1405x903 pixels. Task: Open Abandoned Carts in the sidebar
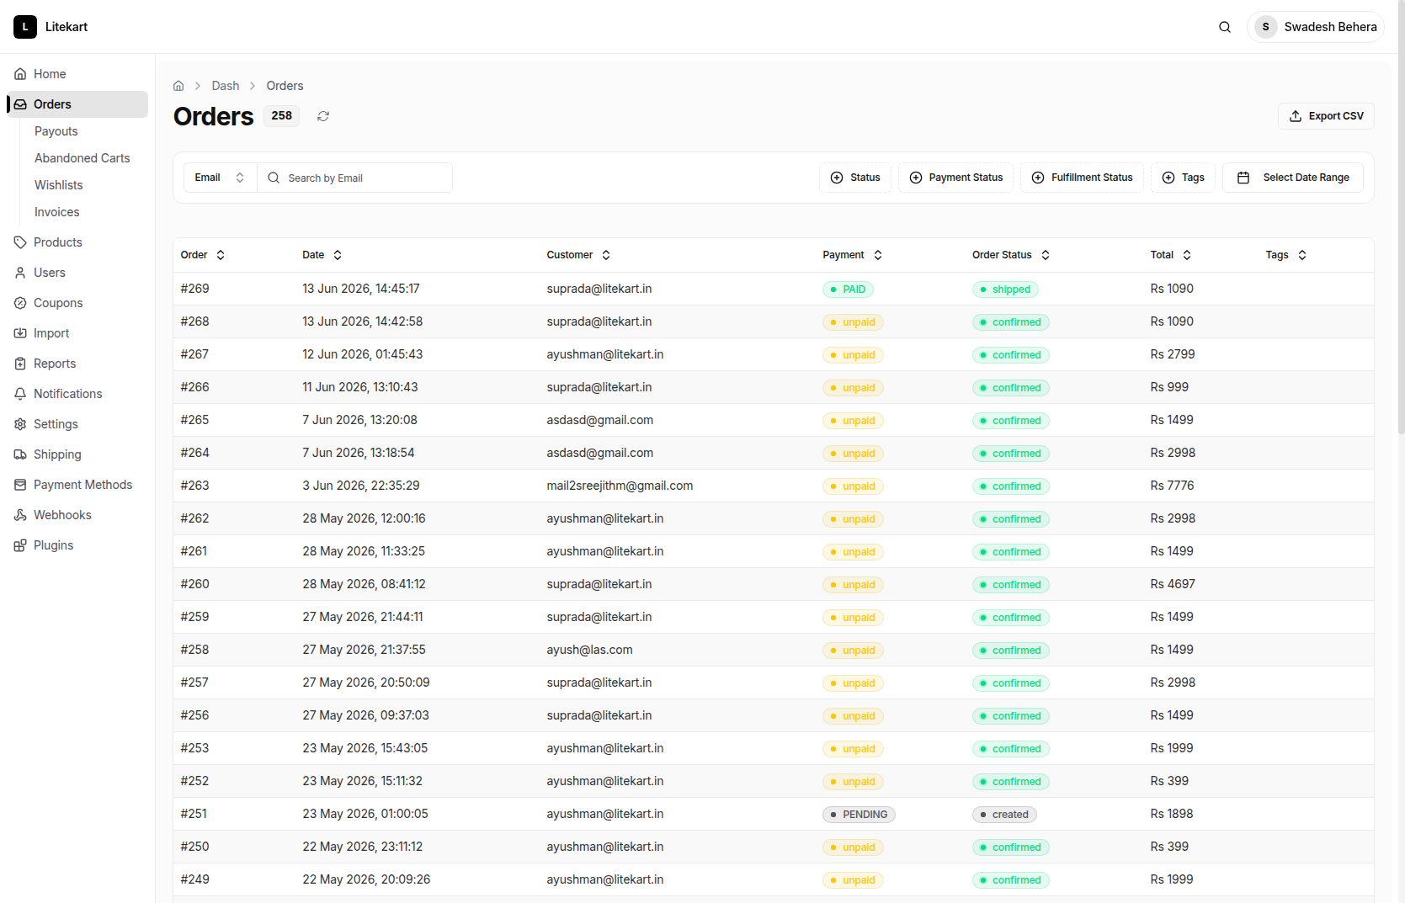point(82,158)
